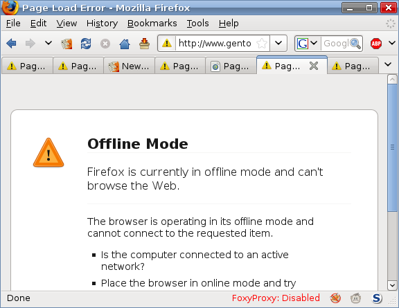Switch to the last Pag... tab
Image resolution: width=399 pixels, height=308 pixels.
click(x=353, y=66)
